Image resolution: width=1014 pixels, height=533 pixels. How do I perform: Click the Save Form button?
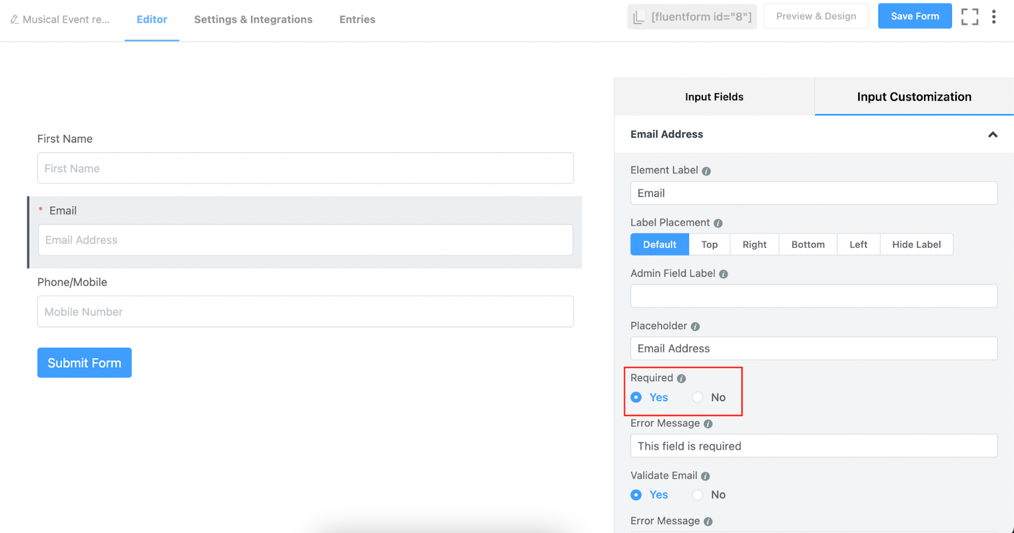(x=915, y=16)
